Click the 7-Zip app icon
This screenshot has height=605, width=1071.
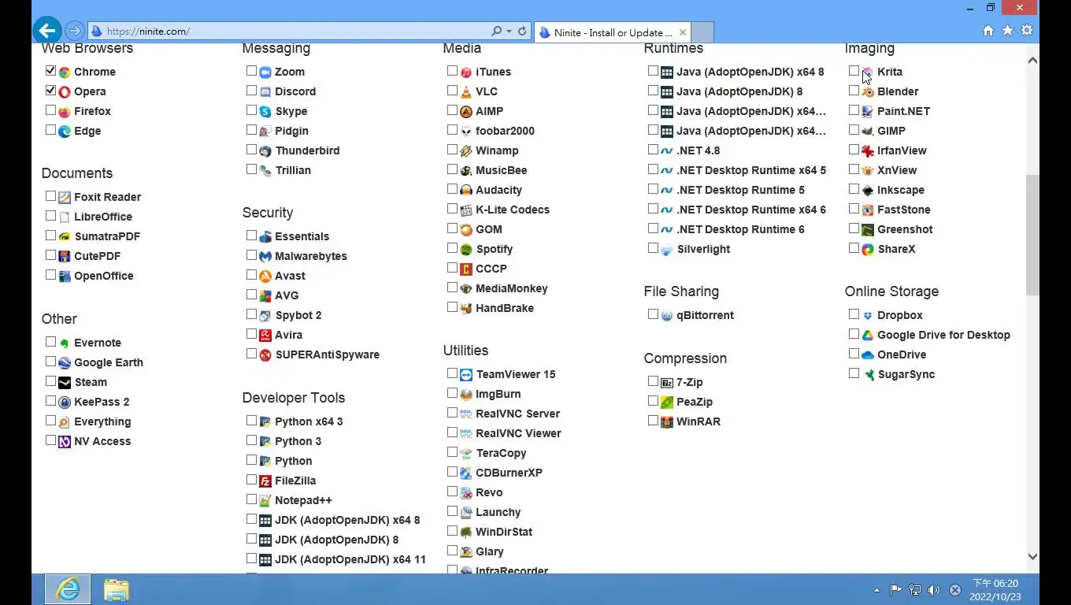point(667,382)
